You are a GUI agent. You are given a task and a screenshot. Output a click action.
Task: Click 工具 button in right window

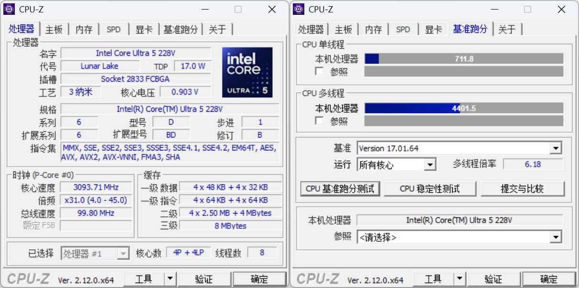tap(433, 279)
